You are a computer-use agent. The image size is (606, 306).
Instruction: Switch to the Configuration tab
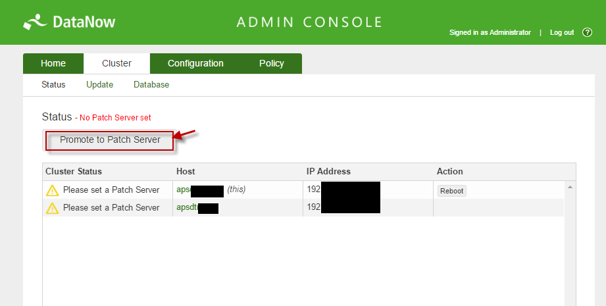pyautogui.click(x=195, y=63)
